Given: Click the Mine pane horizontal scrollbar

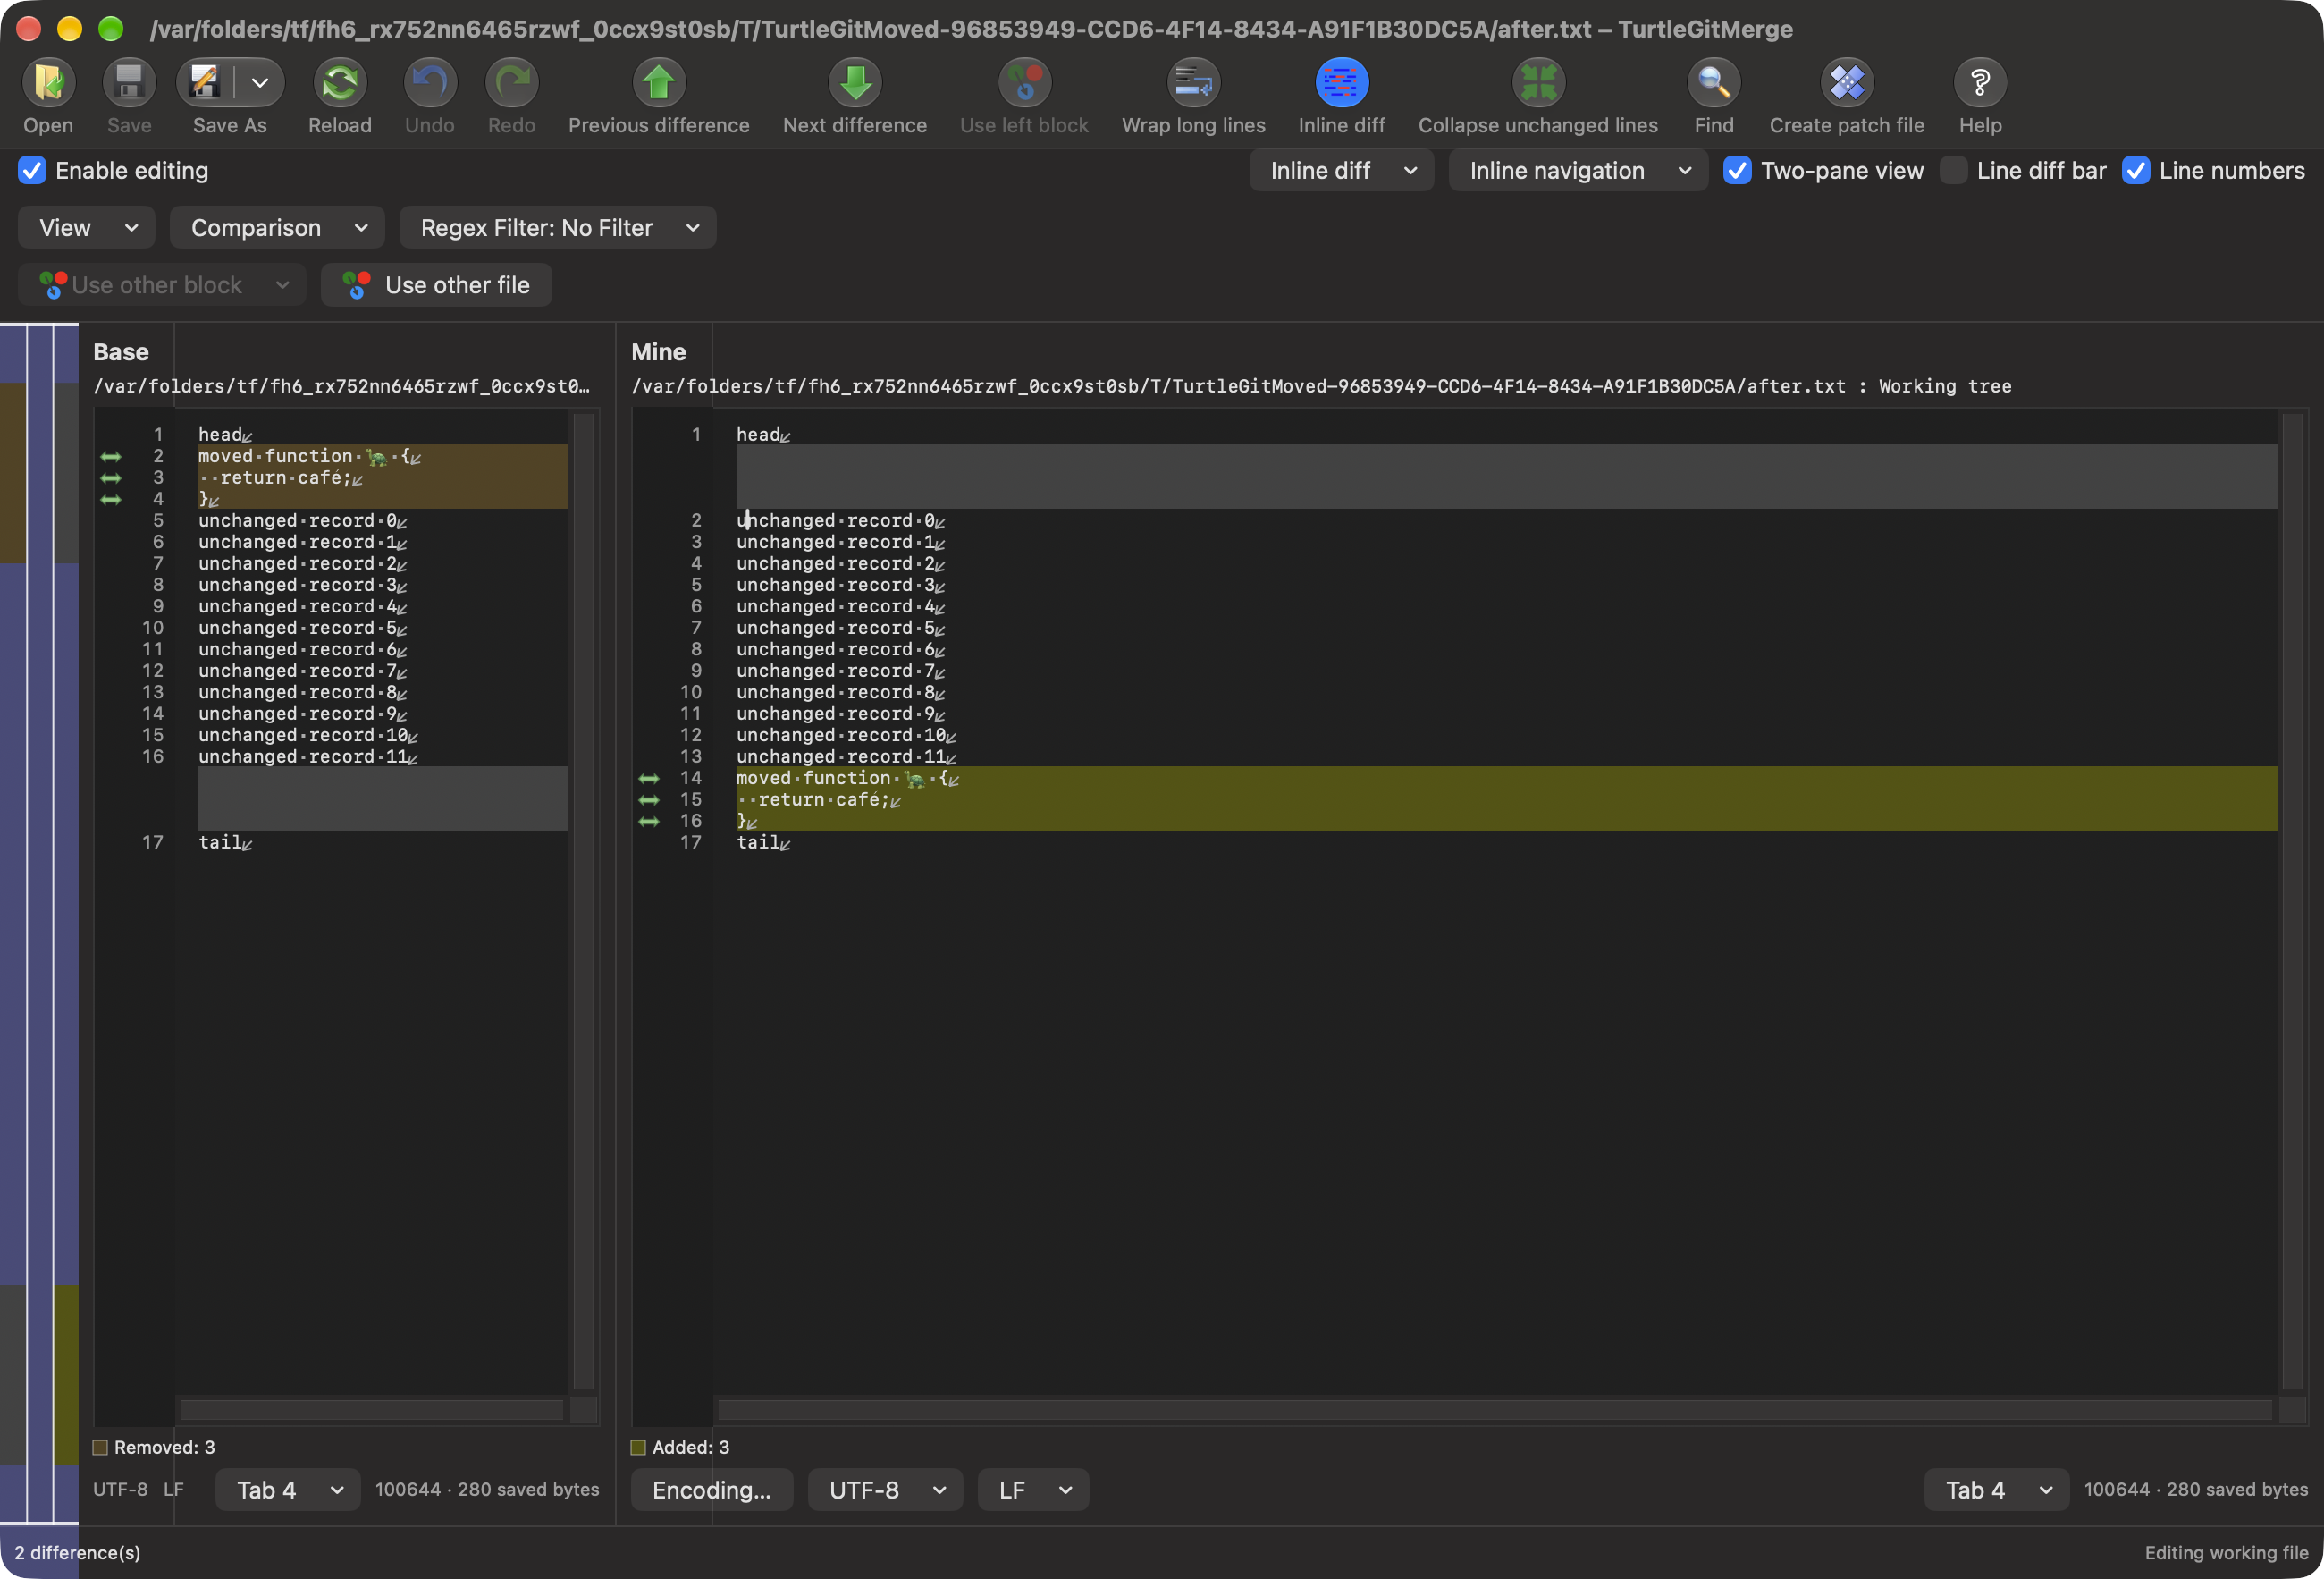Looking at the screenshot, I should (x=1495, y=1410).
